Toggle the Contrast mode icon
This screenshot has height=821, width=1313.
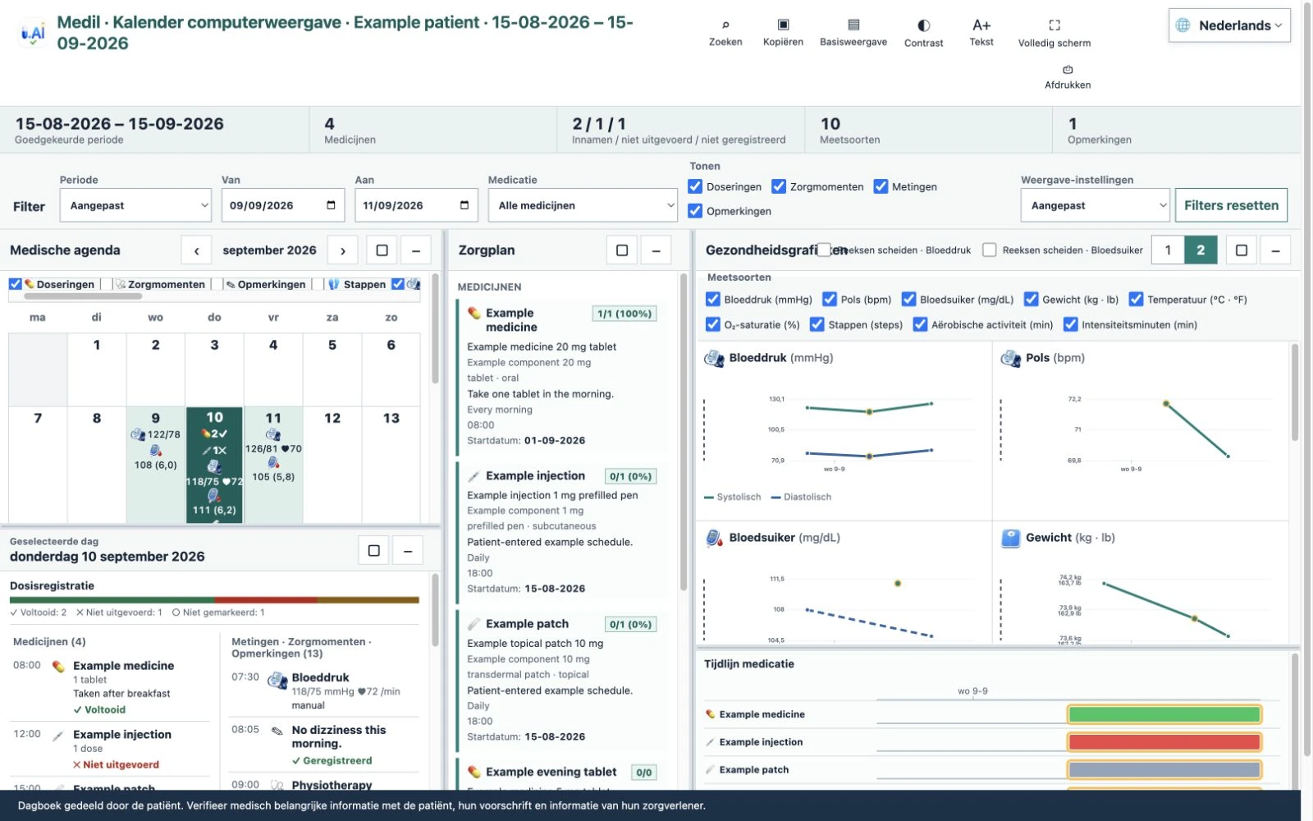pyautogui.click(x=924, y=33)
